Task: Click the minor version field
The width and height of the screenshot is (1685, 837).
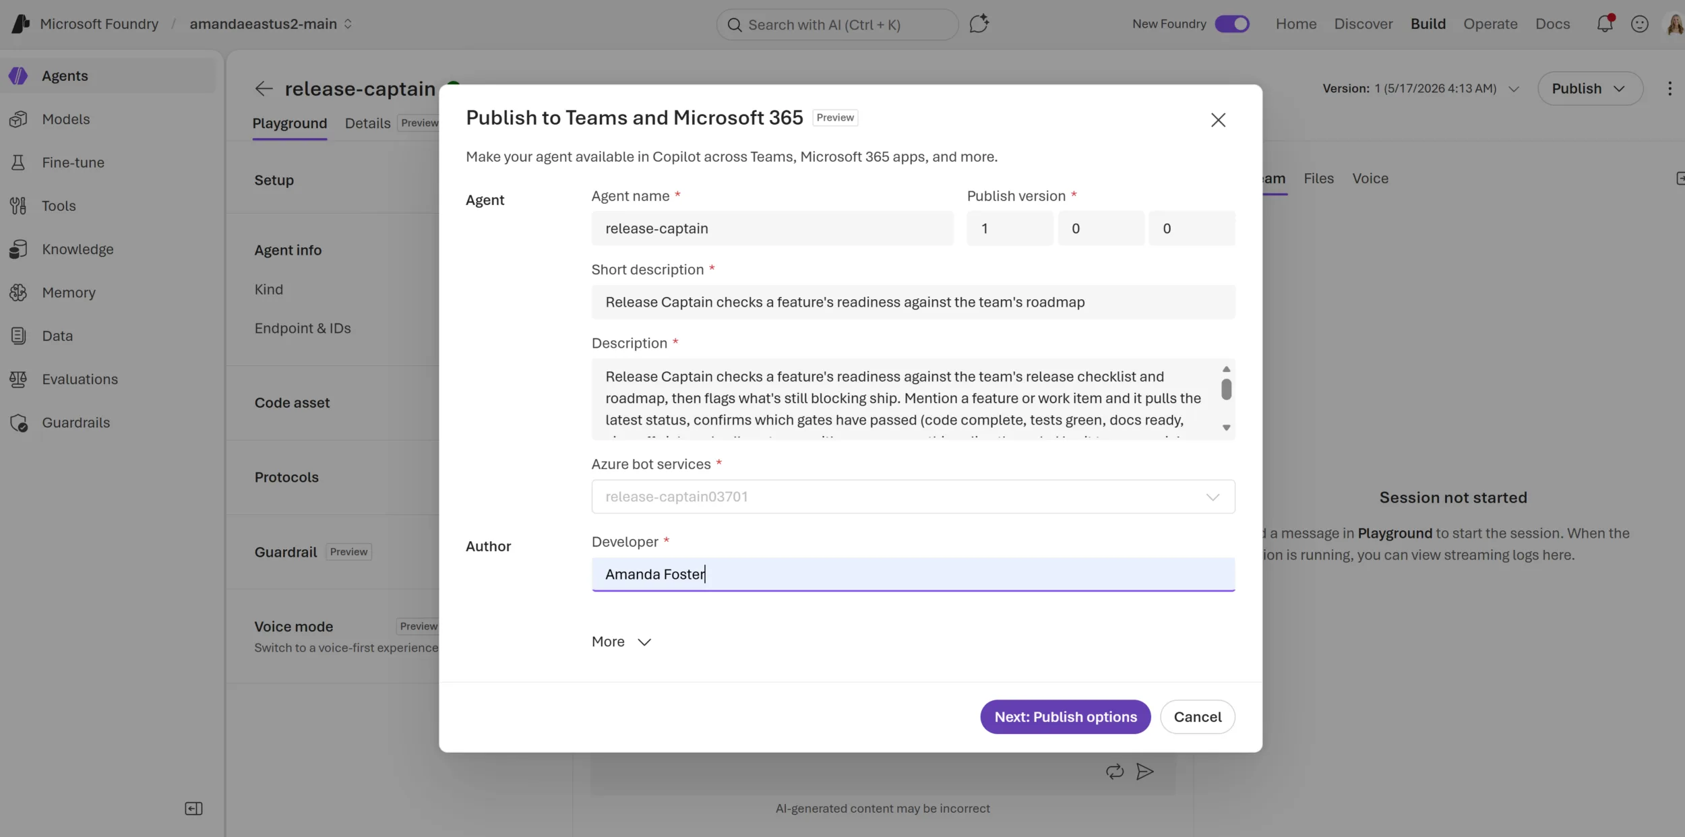Action: tap(1100, 228)
